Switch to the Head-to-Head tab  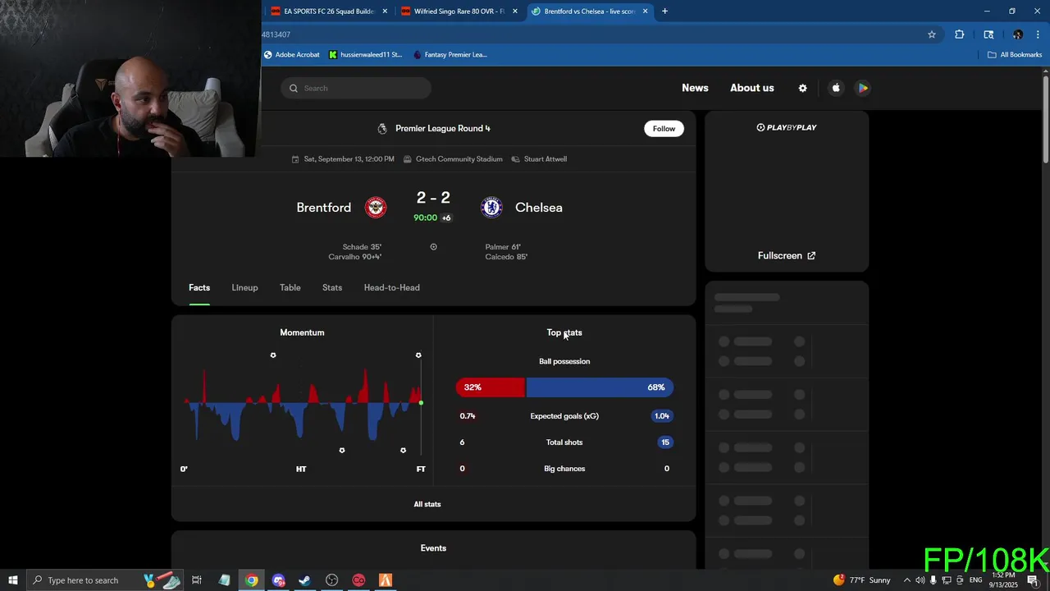(391, 287)
